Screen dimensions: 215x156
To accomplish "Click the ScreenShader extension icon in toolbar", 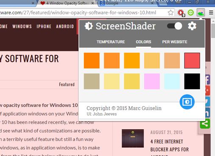I will tap(201, 13).
